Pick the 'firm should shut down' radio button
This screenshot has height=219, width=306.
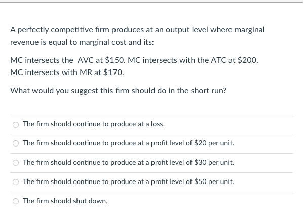(x=16, y=201)
